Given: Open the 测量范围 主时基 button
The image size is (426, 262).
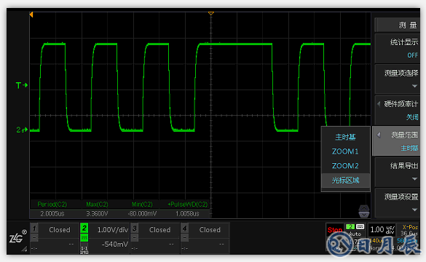Looking at the screenshot, I should (397, 141).
